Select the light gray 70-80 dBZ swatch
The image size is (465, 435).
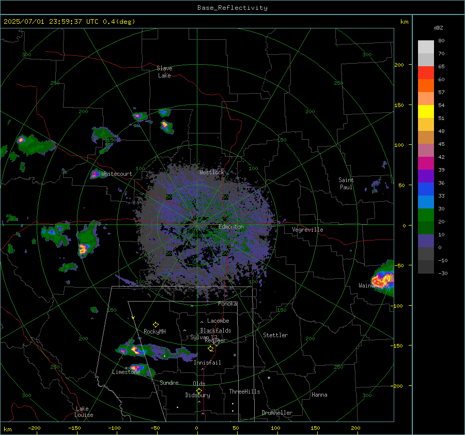pos(426,47)
